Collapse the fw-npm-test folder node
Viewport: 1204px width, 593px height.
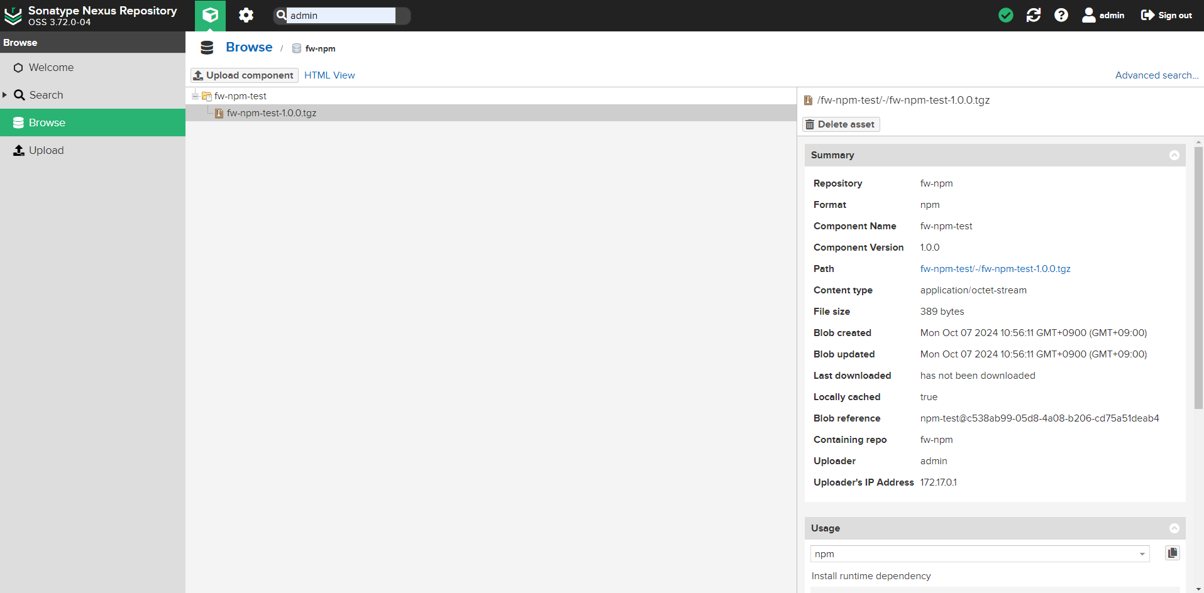[x=196, y=95]
